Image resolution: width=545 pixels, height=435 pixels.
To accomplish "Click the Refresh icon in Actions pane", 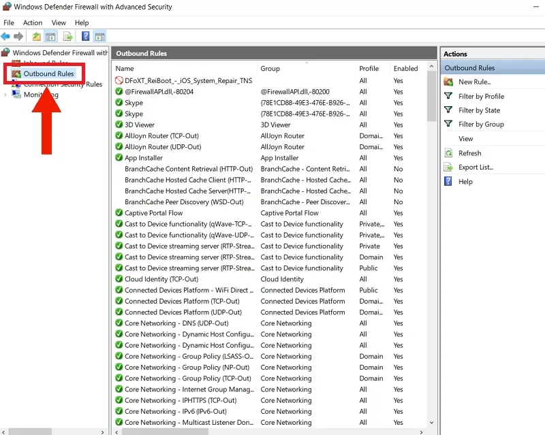I will [x=448, y=153].
